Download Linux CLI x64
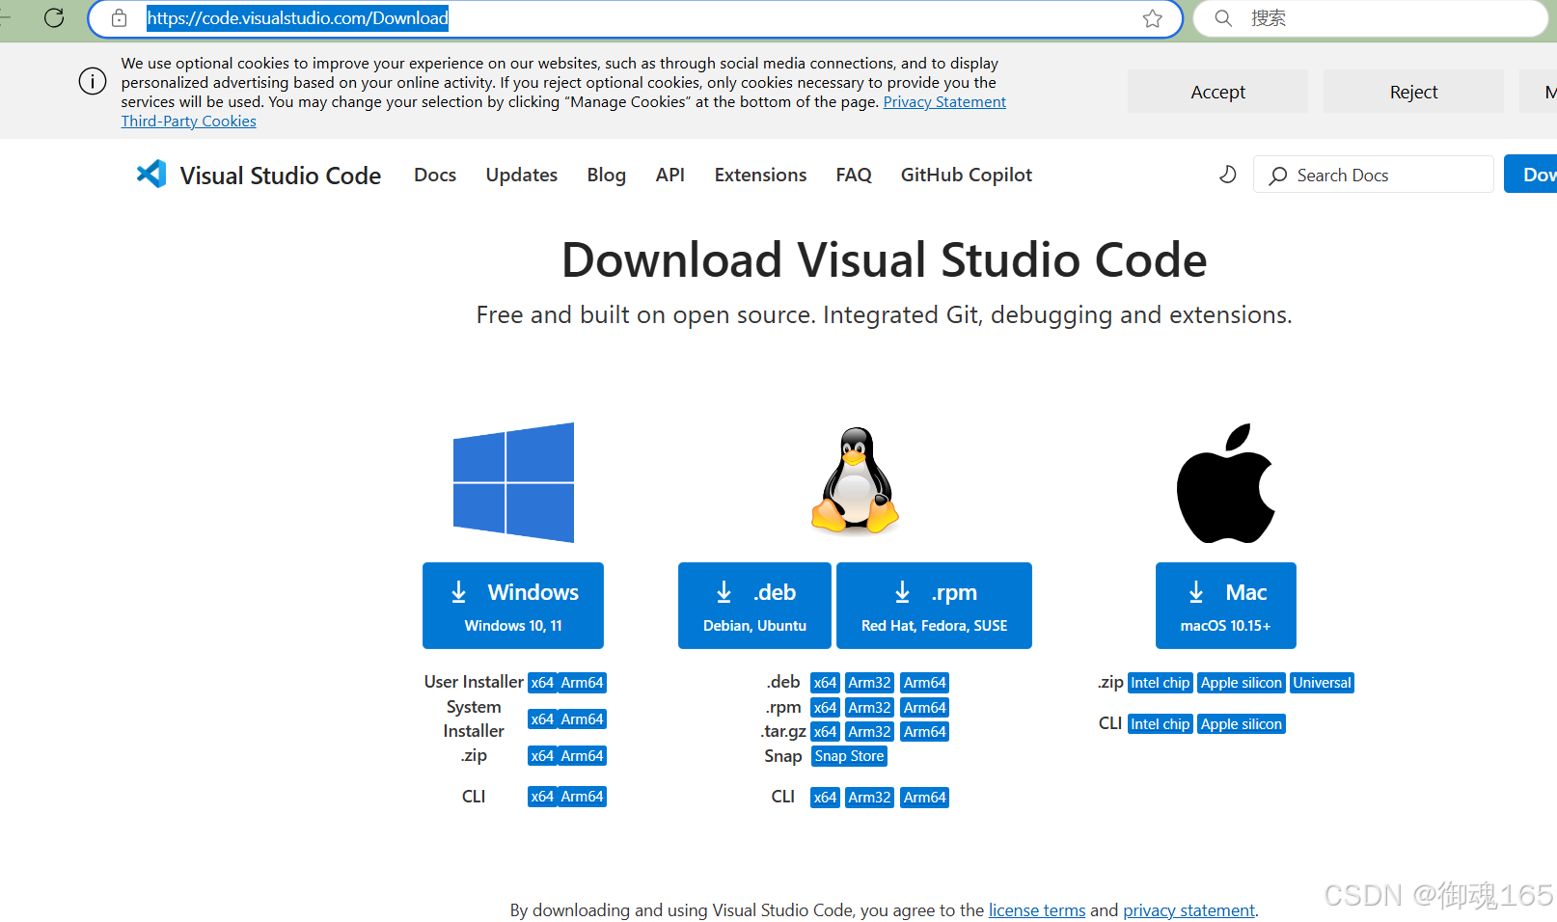1557x922 pixels. click(825, 798)
